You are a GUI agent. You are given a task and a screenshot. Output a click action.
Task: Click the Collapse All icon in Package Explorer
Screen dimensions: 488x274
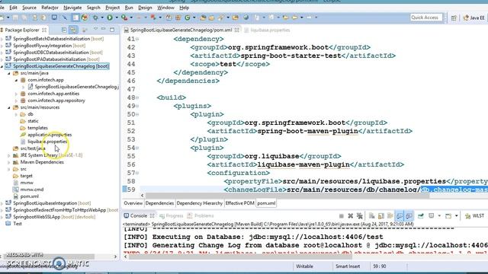pos(64,30)
